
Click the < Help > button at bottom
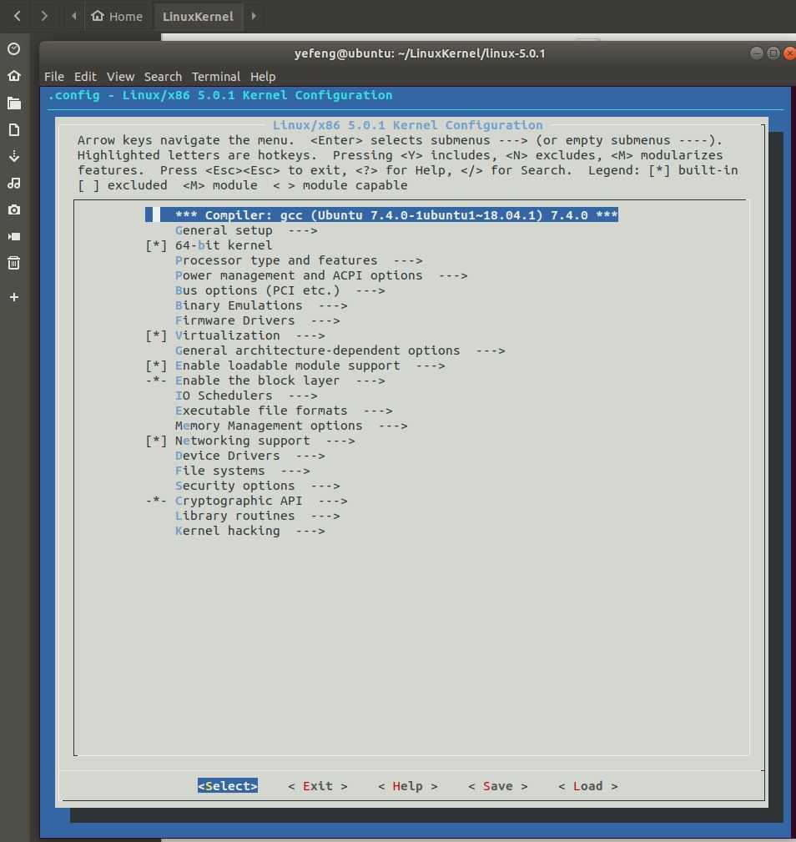pyautogui.click(x=407, y=785)
